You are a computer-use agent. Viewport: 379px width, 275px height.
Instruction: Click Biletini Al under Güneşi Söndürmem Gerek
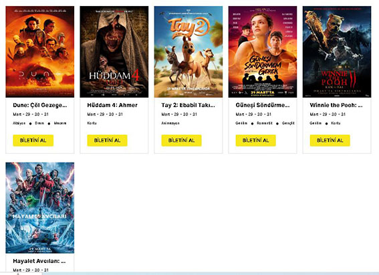coord(256,141)
